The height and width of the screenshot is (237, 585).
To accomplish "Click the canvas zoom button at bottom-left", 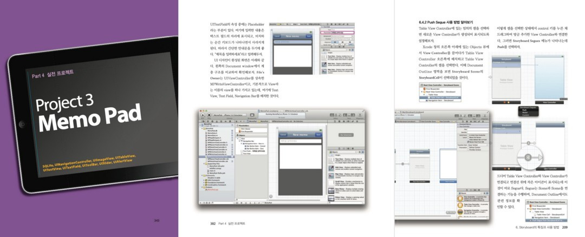I will tap(271, 196).
